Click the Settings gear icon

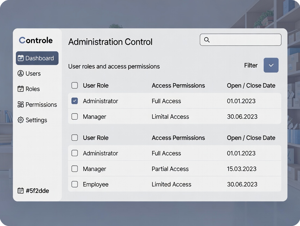pos(21,120)
